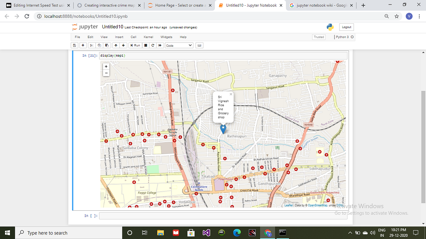Toggle Trusted notebook status
Image resolution: width=426 pixels, height=239 pixels.
pos(318,37)
